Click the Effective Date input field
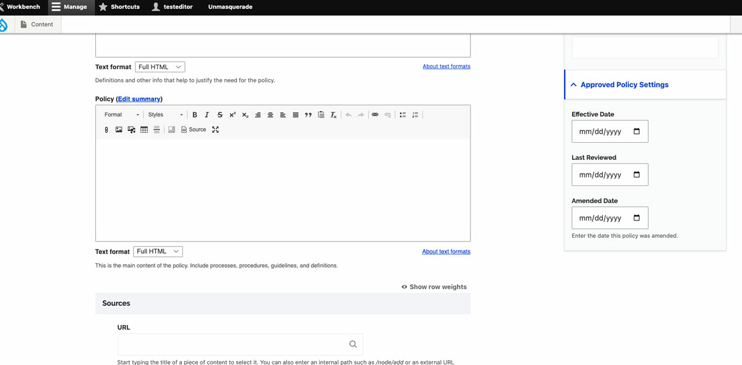The width and height of the screenshot is (742, 365). click(x=610, y=132)
